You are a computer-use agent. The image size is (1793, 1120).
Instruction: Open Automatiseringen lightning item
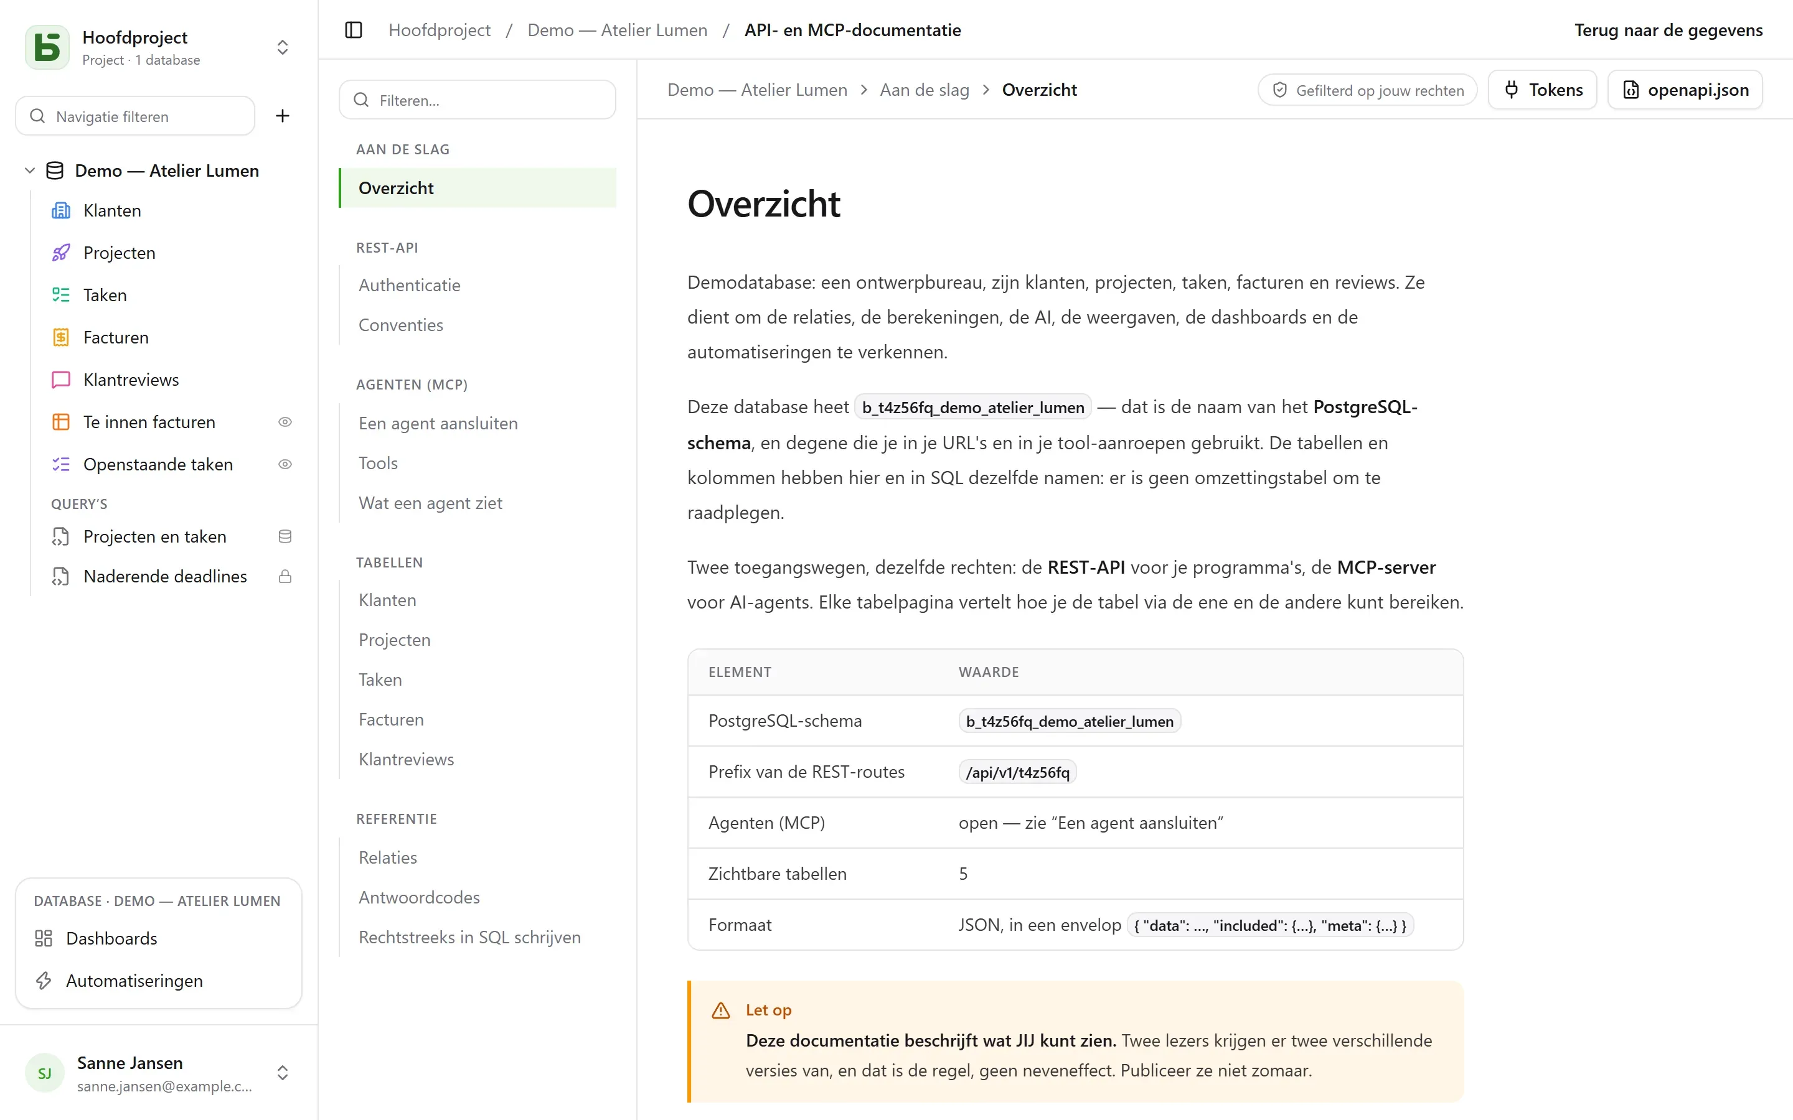pos(159,981)
